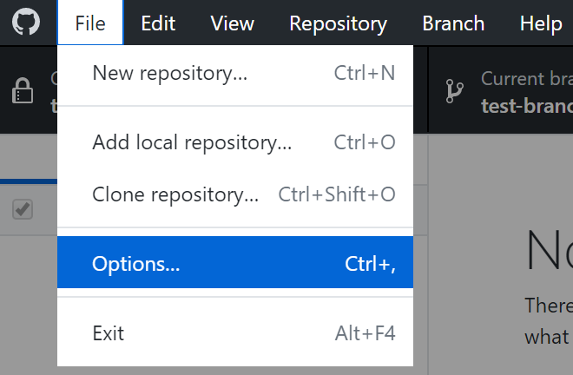Open Options... from the File menu
This screenshot has width=573, height=375.
click(136, 264)
